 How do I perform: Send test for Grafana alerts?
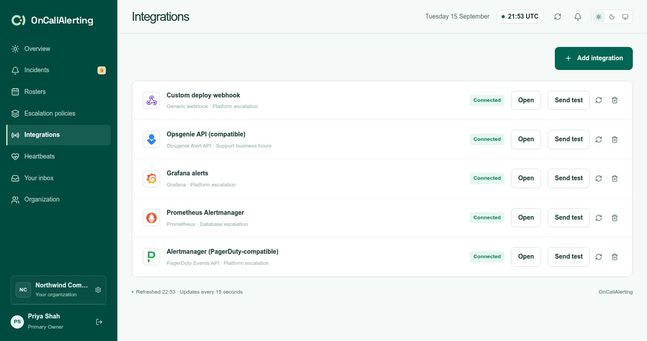569,178
